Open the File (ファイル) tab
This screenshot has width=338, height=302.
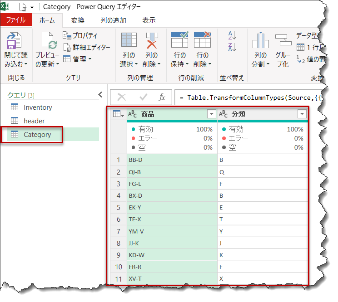tap(16, 20)
